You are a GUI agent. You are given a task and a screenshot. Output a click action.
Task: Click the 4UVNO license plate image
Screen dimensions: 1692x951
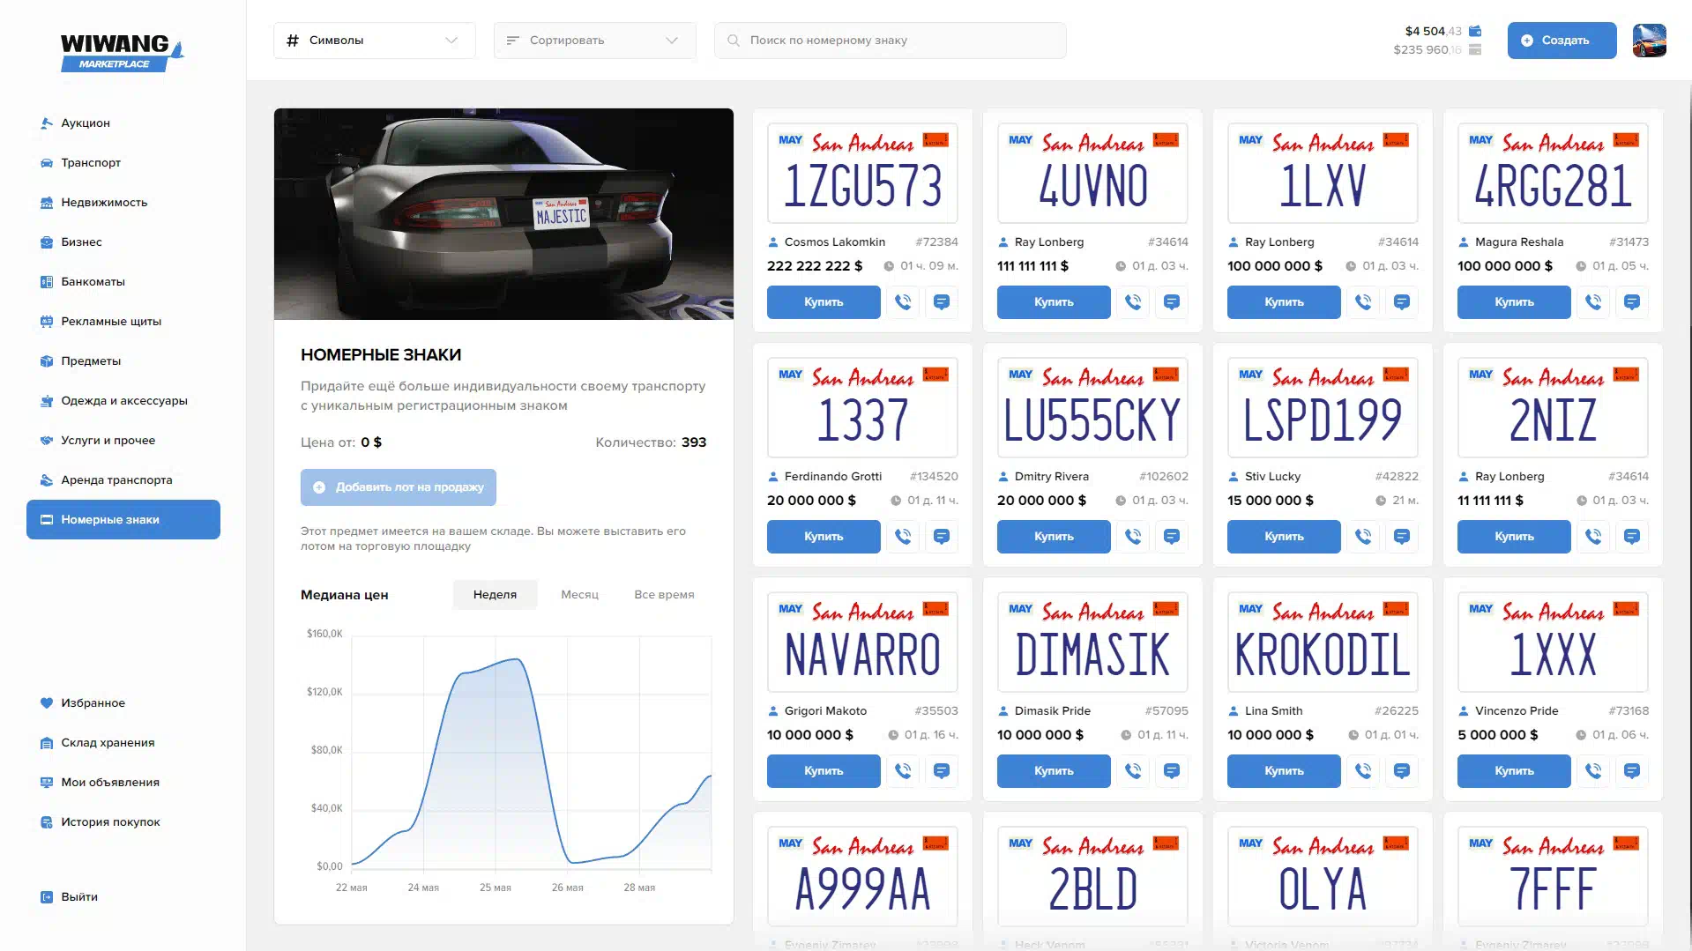pos(1092,174)
